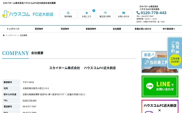The image size is (182, 113).
Task: Open お問い合わせ envelope button
Action: [124, 14]
